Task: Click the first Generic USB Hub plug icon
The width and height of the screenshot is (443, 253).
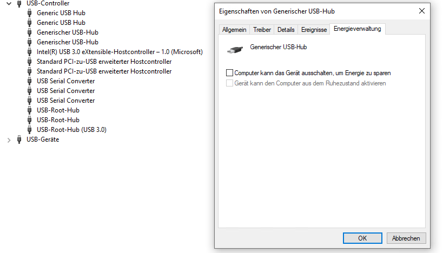Action: (29, 13)
